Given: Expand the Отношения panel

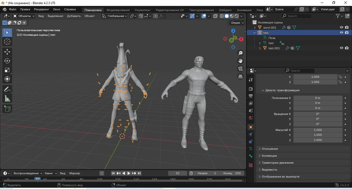Looking at the screenshot, I should pyautogui.click(x=302, y=149).
